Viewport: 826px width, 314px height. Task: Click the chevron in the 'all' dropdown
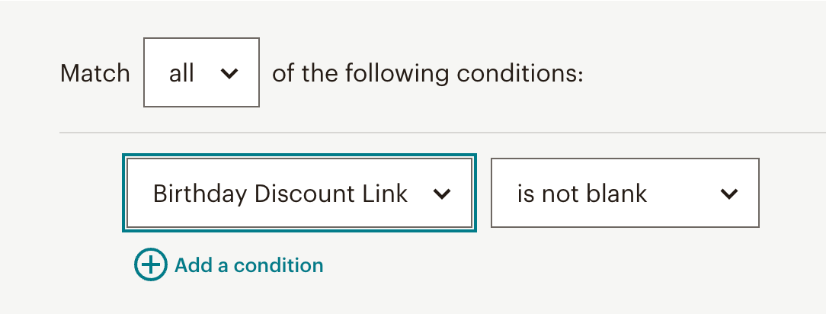coord(229,73)
